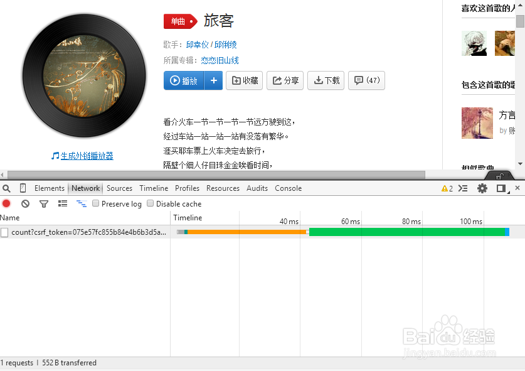
Task: Close the DevTools panel
Action: (517, 188)
